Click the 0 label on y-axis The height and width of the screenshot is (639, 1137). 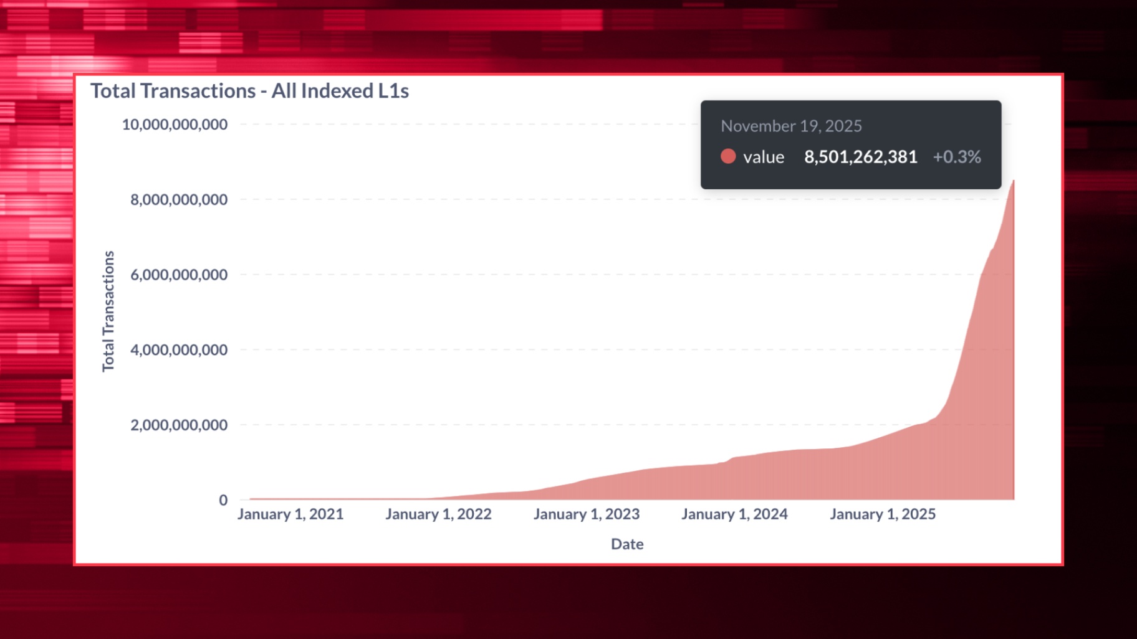point(223,500)
